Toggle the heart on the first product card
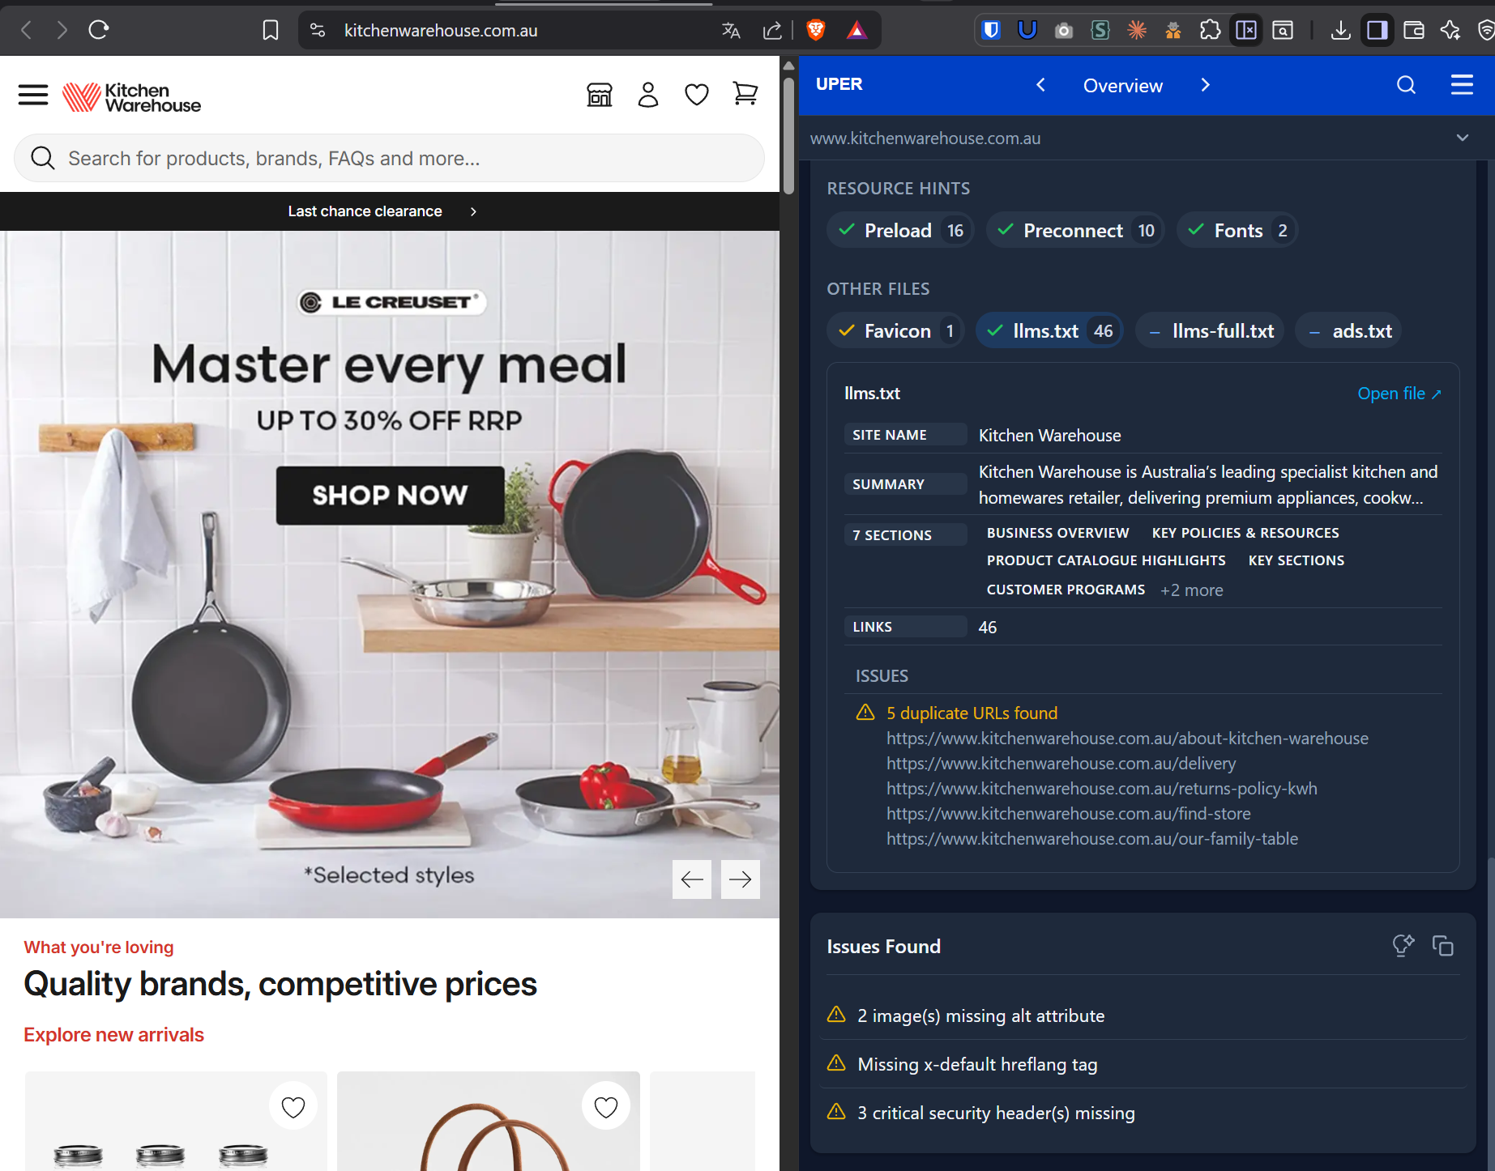1495x1171 pixels. [293, 1105]
